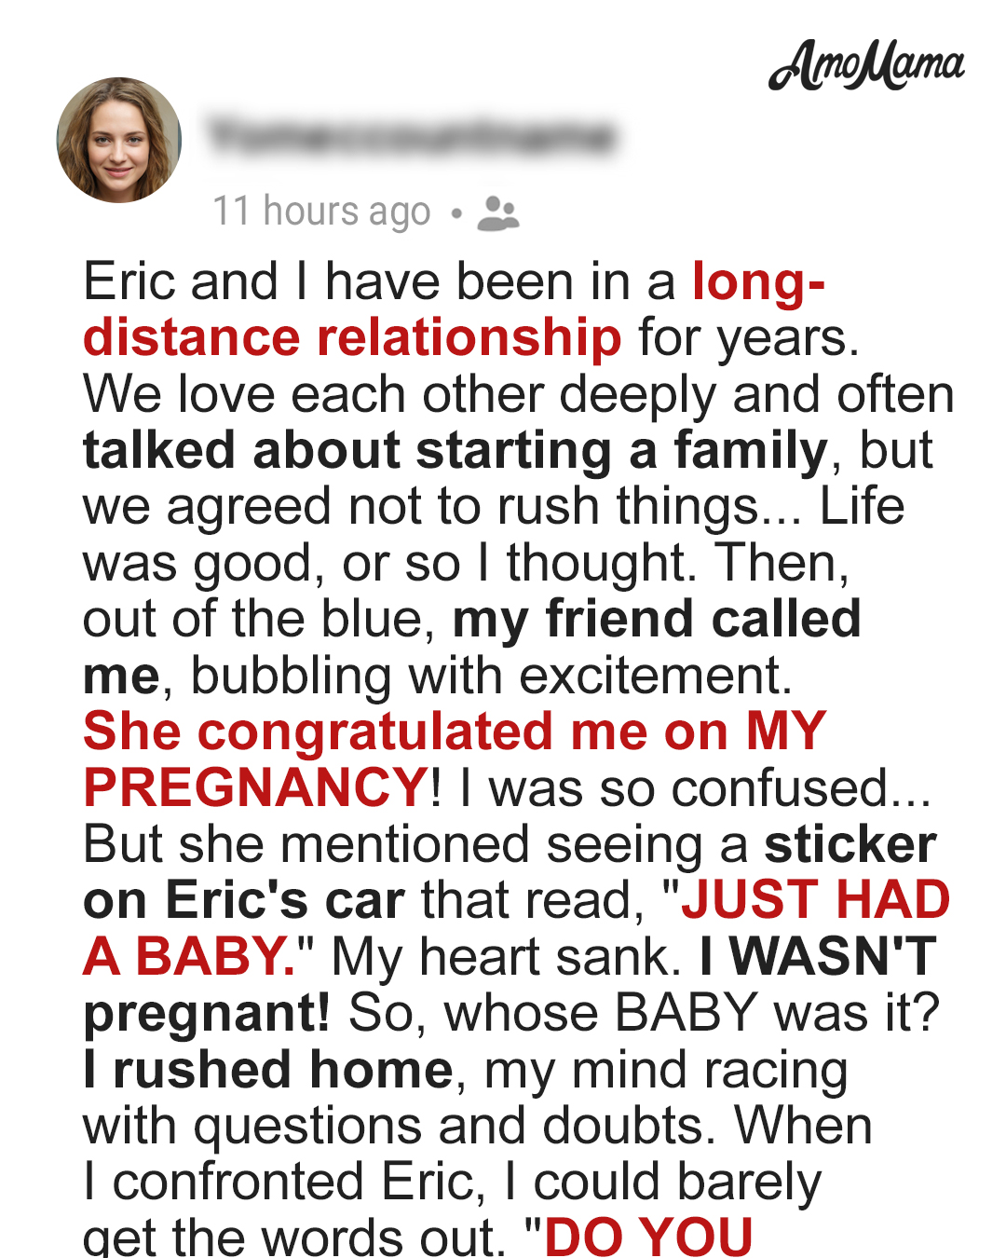Click the 'So, whose BABY was it?' sentence
1006x1258 pixels.
tap(644, 1013)
